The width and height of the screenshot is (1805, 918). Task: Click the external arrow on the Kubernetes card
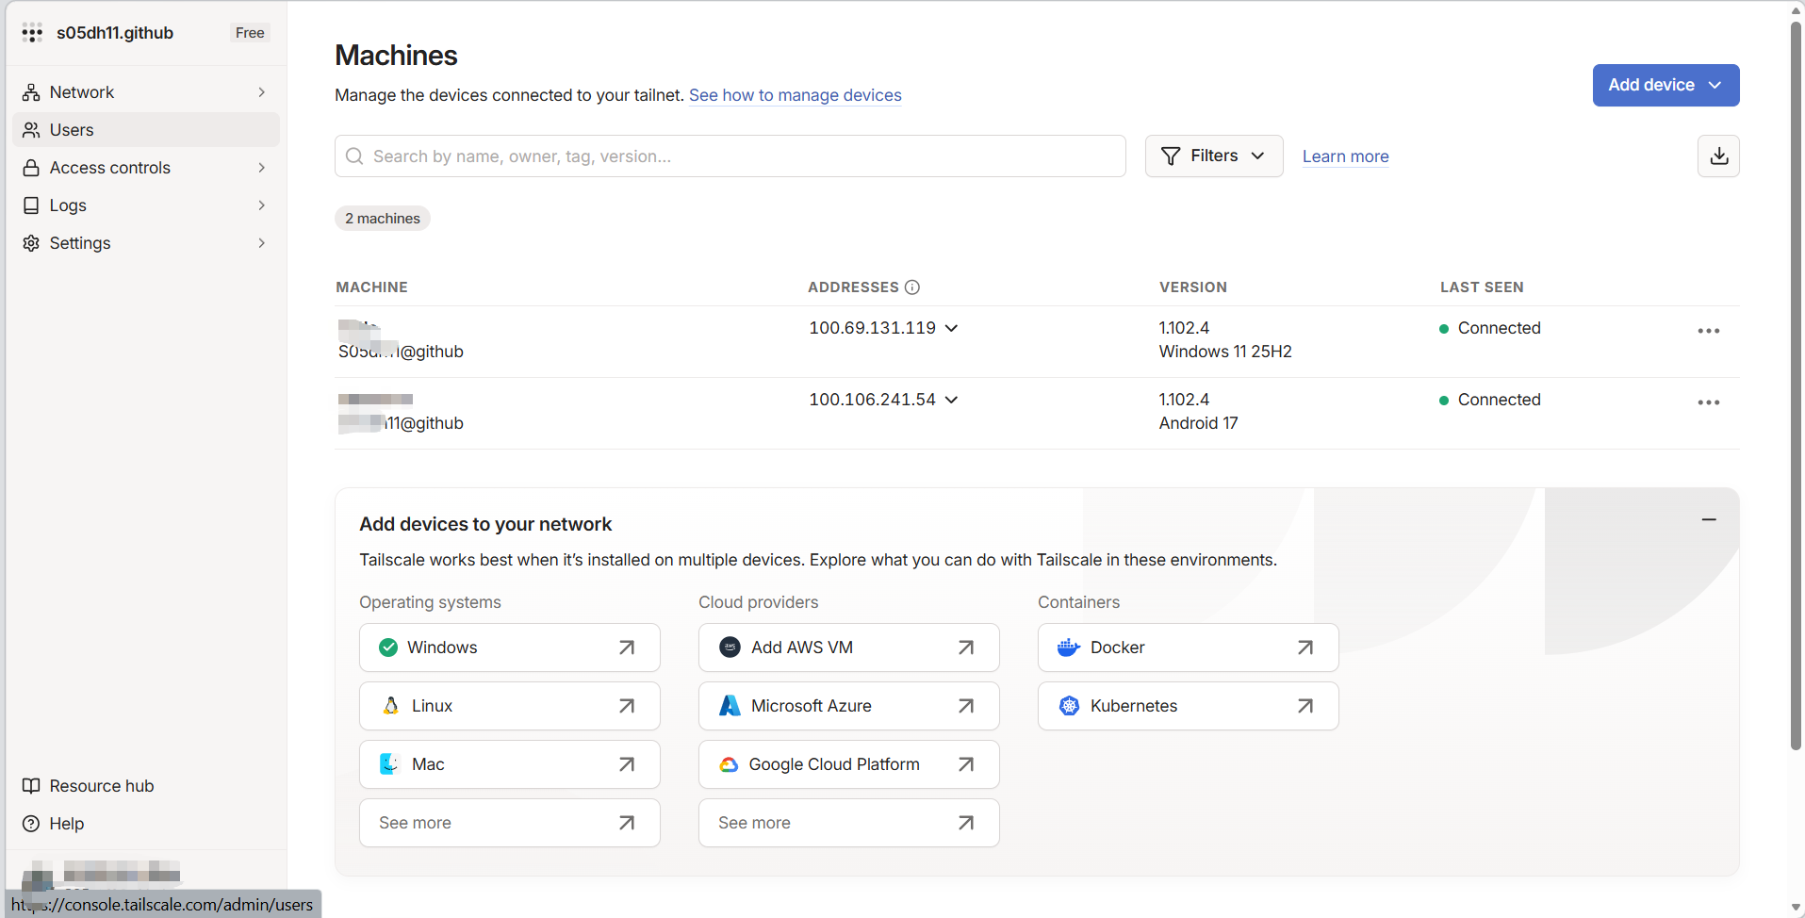point(1305,706)
